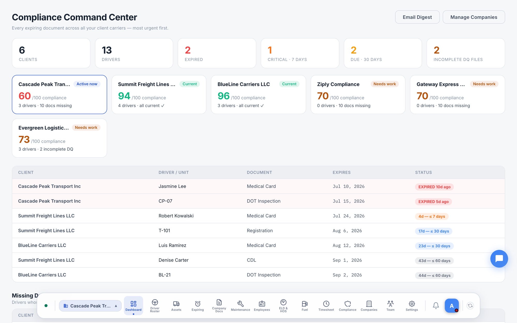Open Team people icon
Image resolution: width=517 pixels, height=323 pixels.
tap(390, 304)
